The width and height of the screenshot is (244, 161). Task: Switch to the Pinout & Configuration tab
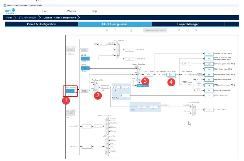(x=42, y=24)
